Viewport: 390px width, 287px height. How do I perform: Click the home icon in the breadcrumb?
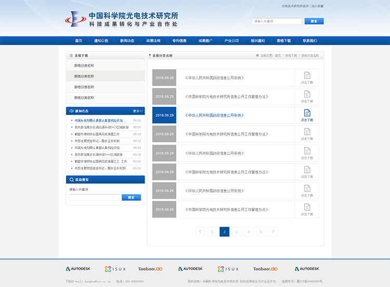click(257, 55)
